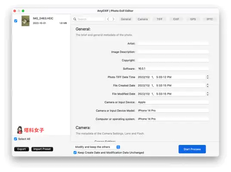Click the green zoom window button
This screenshot has height=172, width=231.
[23, 11]
